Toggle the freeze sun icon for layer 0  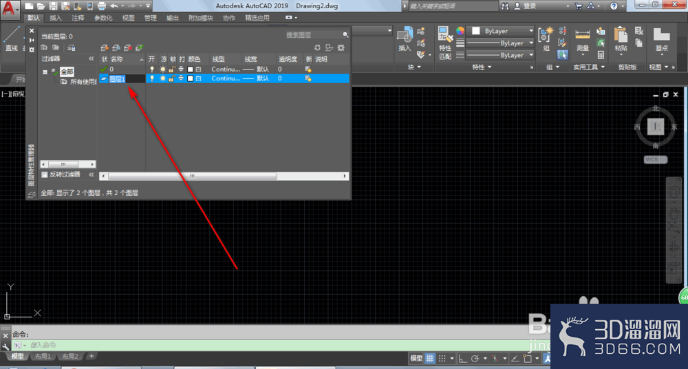(x=163, y=69)
